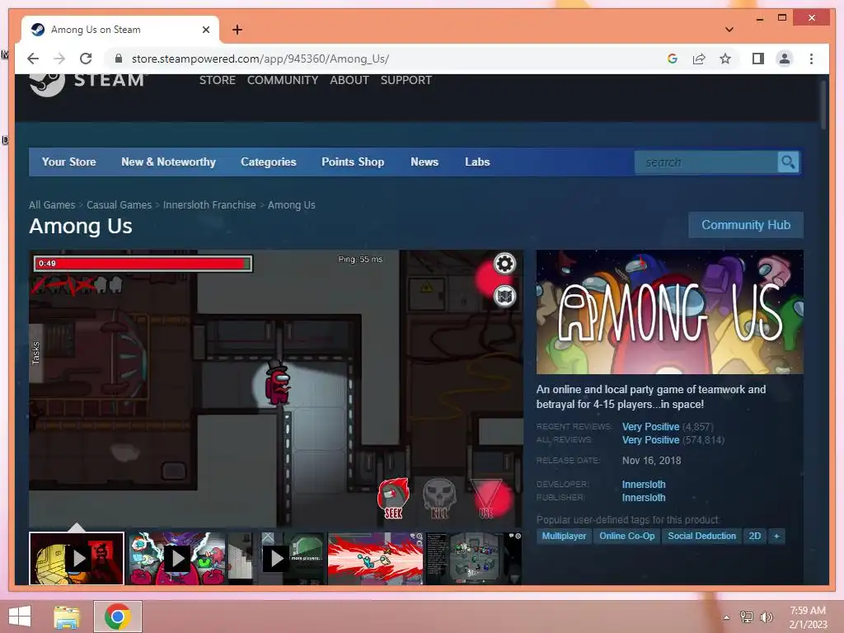Open the volume speaker tray icon
844x633 pixels.
tap(766, 617)
